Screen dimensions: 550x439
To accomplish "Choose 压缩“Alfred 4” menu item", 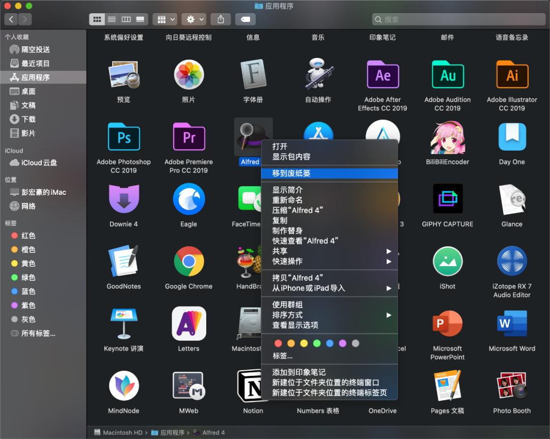I will tap(329, 210).
